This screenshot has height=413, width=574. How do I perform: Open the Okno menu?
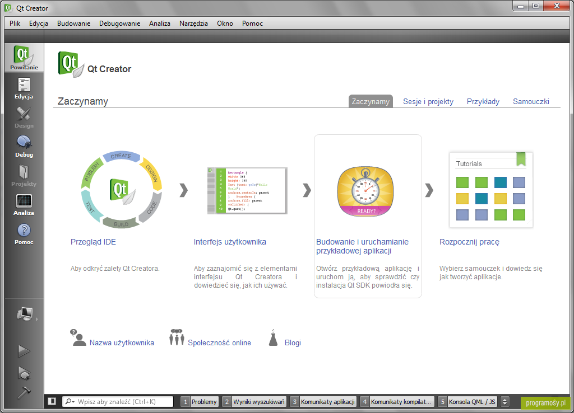click(225, 24)
